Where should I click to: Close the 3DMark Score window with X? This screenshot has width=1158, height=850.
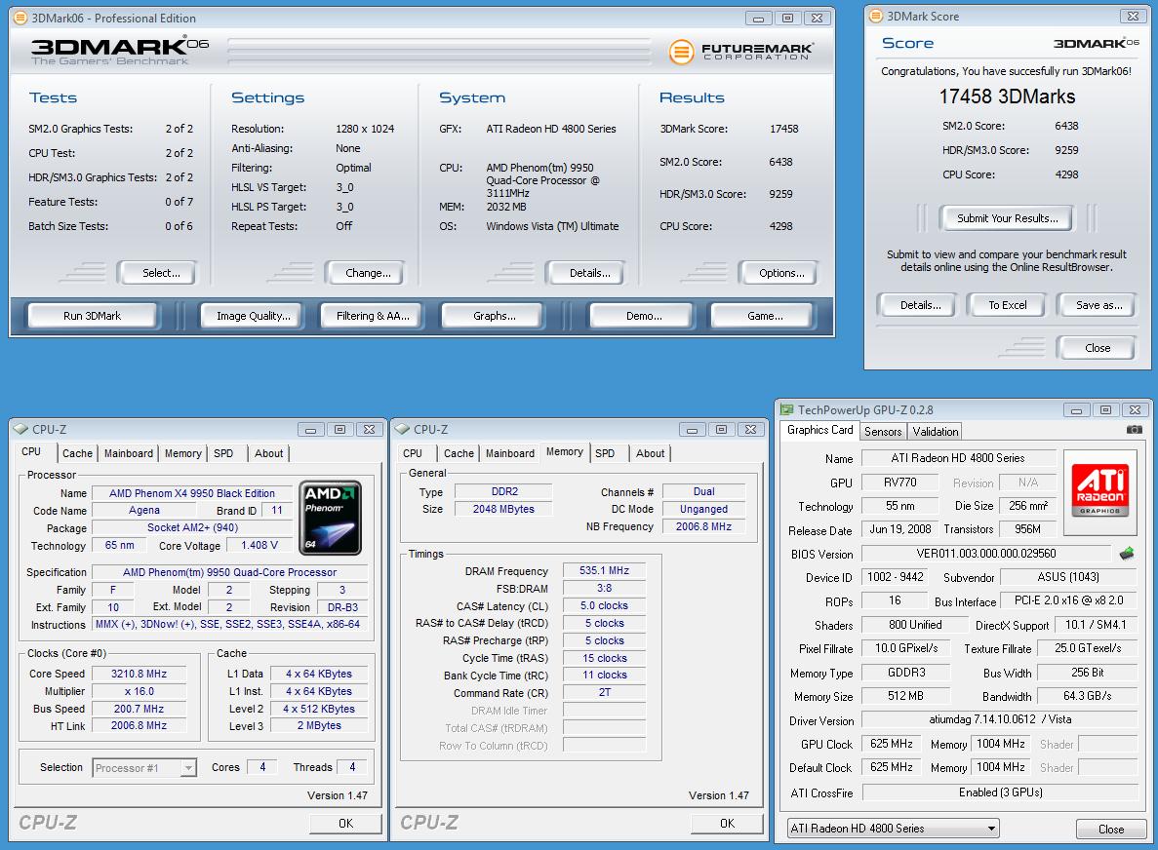(x=1133, y=16)
